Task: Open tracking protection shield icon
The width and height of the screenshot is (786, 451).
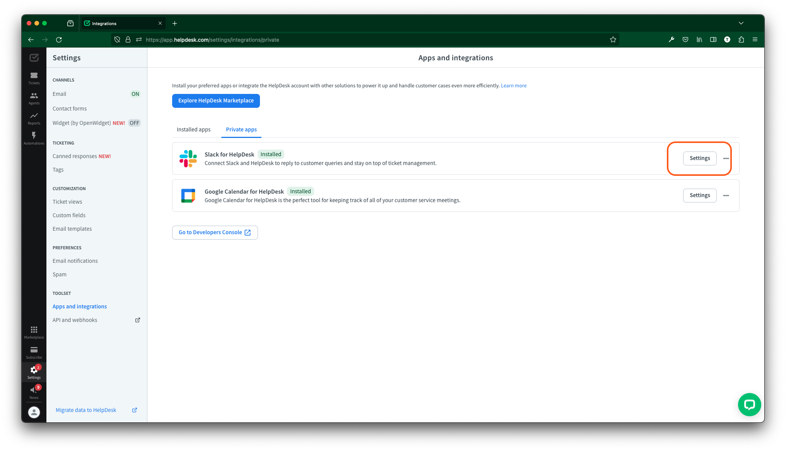Action: (117, 39)
